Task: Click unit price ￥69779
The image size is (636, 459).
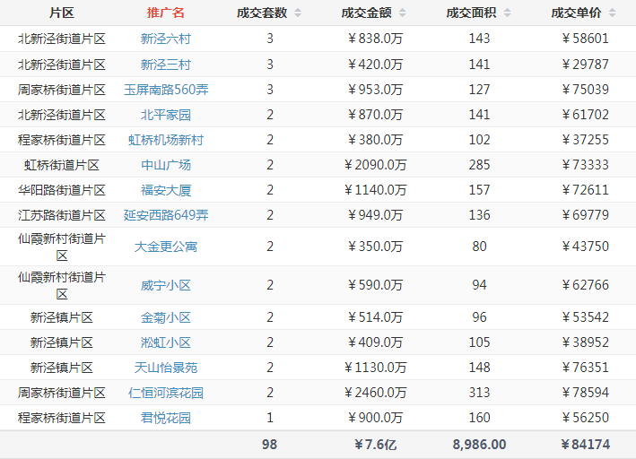Action: pos(585,215)
